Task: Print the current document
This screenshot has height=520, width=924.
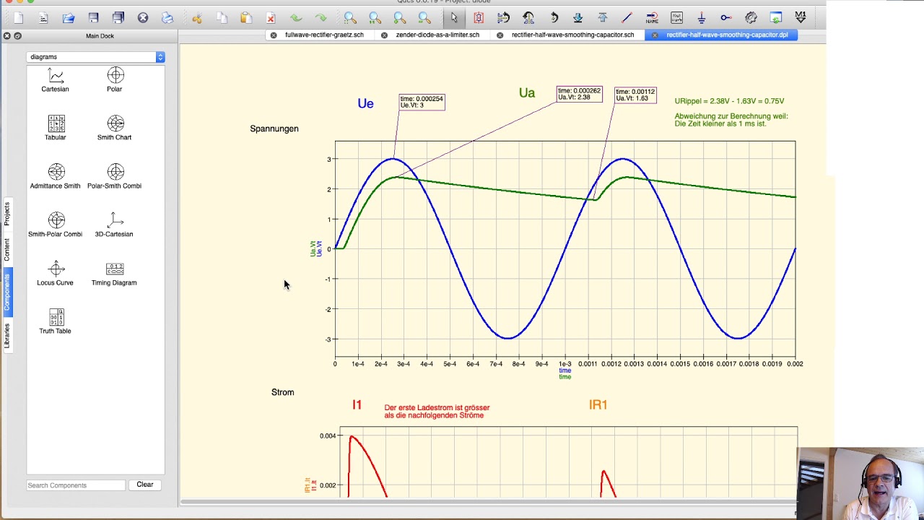Action: (x=167, y=18)
